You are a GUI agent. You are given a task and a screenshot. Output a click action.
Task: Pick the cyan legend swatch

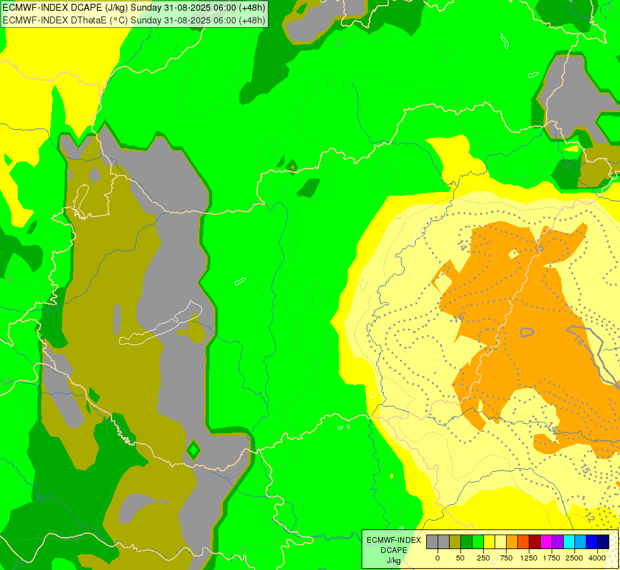[x=569, y=541]
